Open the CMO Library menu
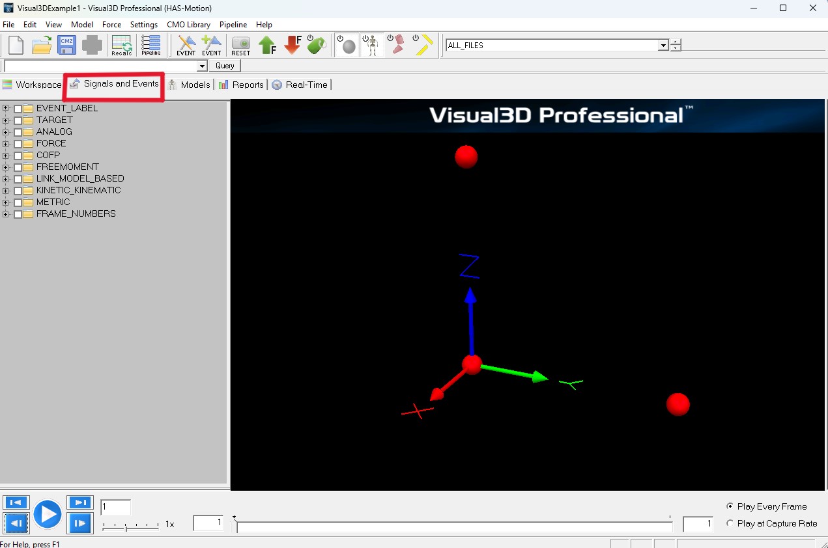Viewport: 828px width, 548px height. point(188,25)
